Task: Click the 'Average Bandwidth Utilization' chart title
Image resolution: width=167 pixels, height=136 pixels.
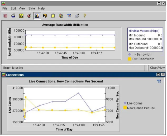Action: 65,25
